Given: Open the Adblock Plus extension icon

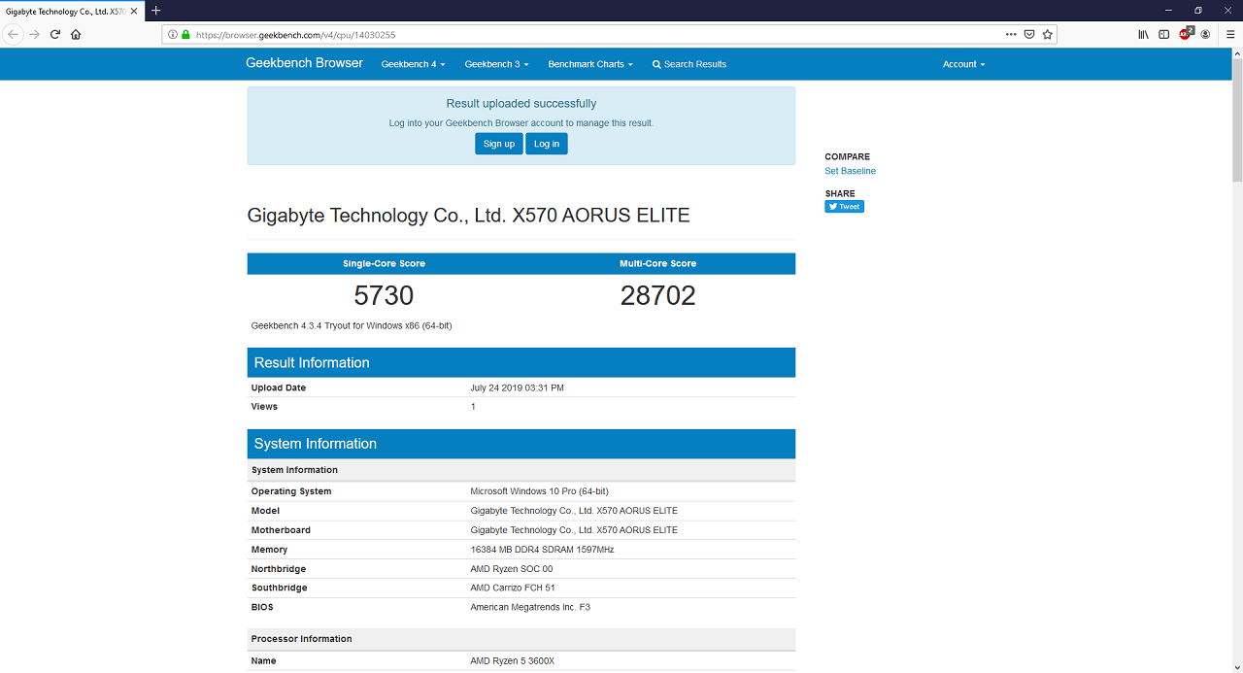Looking at the screenshot, I should tap(1186, 33).
